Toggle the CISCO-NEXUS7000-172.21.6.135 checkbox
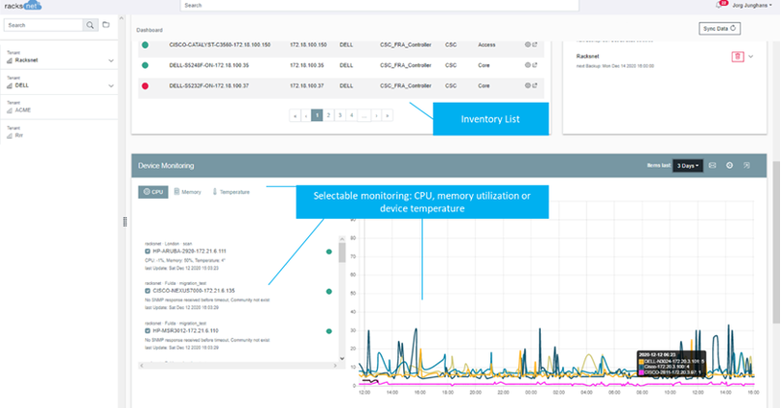The image size is (781, 409). 147,291
